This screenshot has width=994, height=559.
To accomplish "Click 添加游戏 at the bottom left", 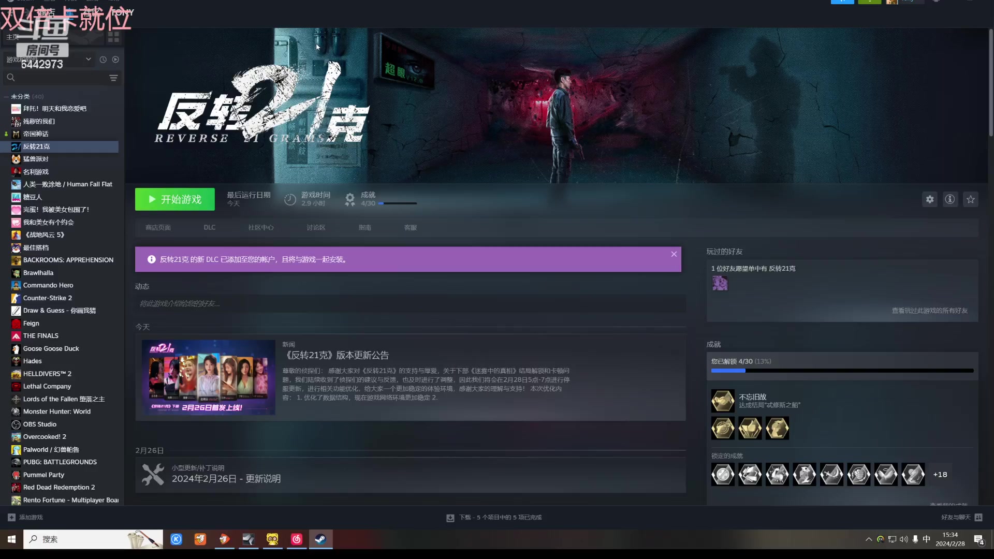I will (25, 518).
